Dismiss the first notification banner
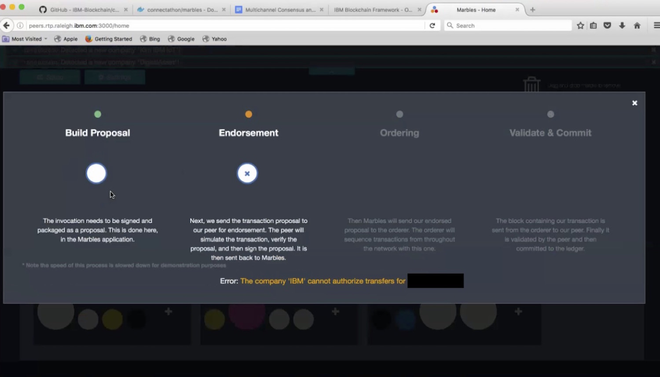The image size is (660, 377). [654, 50]
